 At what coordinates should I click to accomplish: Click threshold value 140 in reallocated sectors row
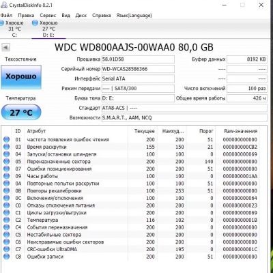[209, 162]
